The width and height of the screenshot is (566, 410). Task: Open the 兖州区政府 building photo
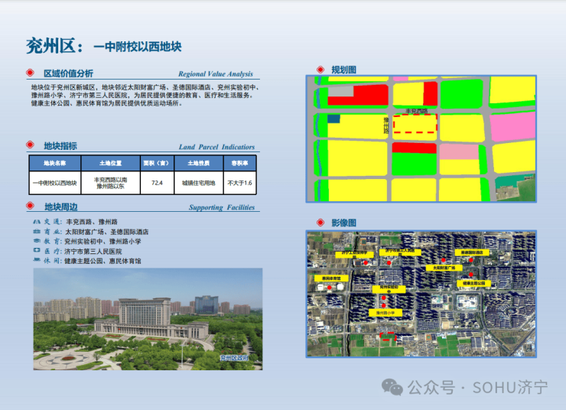coord(147,318)
